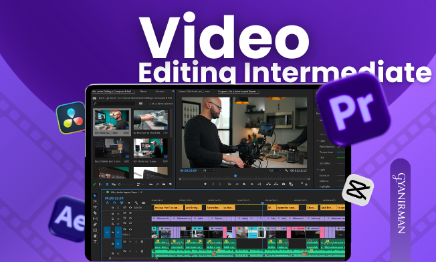Click the Mark In bracket button

point(213,184)
